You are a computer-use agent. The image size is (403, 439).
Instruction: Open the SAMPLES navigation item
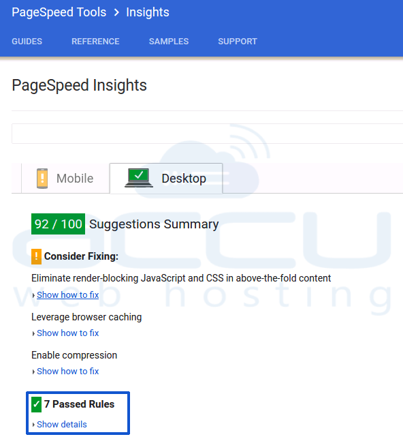(169, 42)
